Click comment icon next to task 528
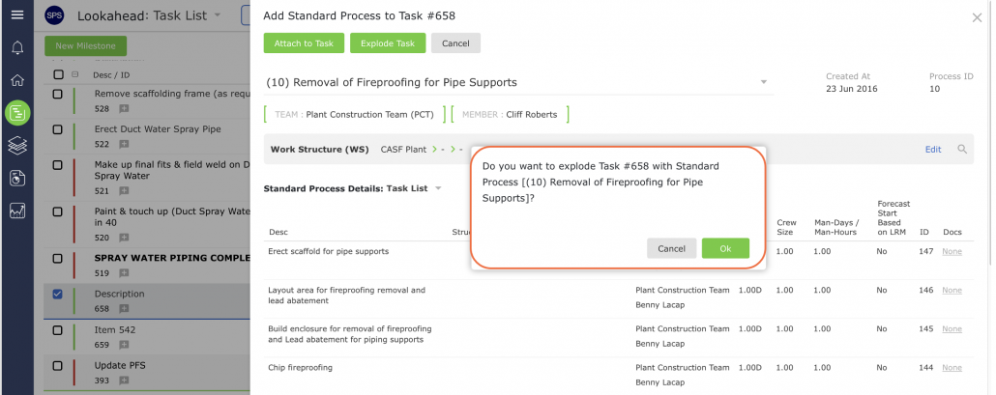Viewport: 996px width, 395px height. pyautogui.click(x=124, y=108)
